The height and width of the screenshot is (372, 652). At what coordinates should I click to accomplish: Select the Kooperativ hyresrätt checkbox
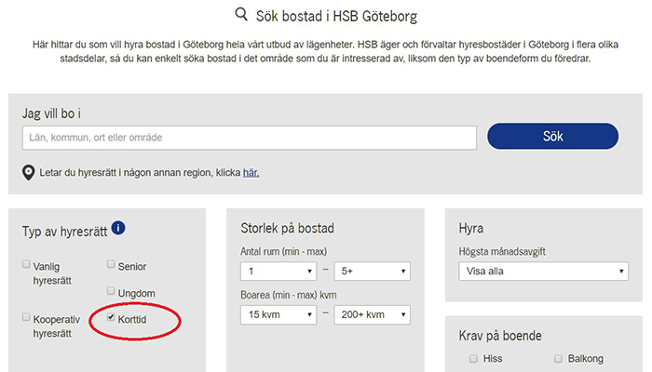pos(26,317)
